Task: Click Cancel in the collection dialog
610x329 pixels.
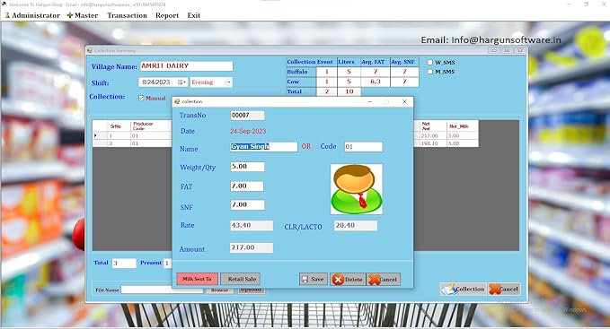Action: pos(384,279)
